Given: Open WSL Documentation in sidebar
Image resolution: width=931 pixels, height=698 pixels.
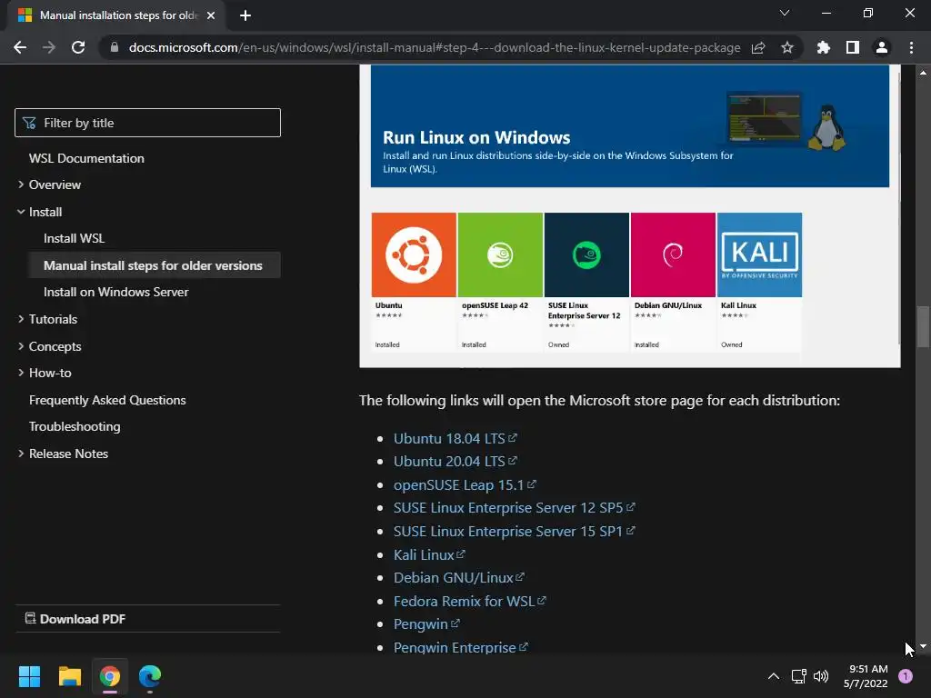Looking at the screenshot, I should (86, 158).
